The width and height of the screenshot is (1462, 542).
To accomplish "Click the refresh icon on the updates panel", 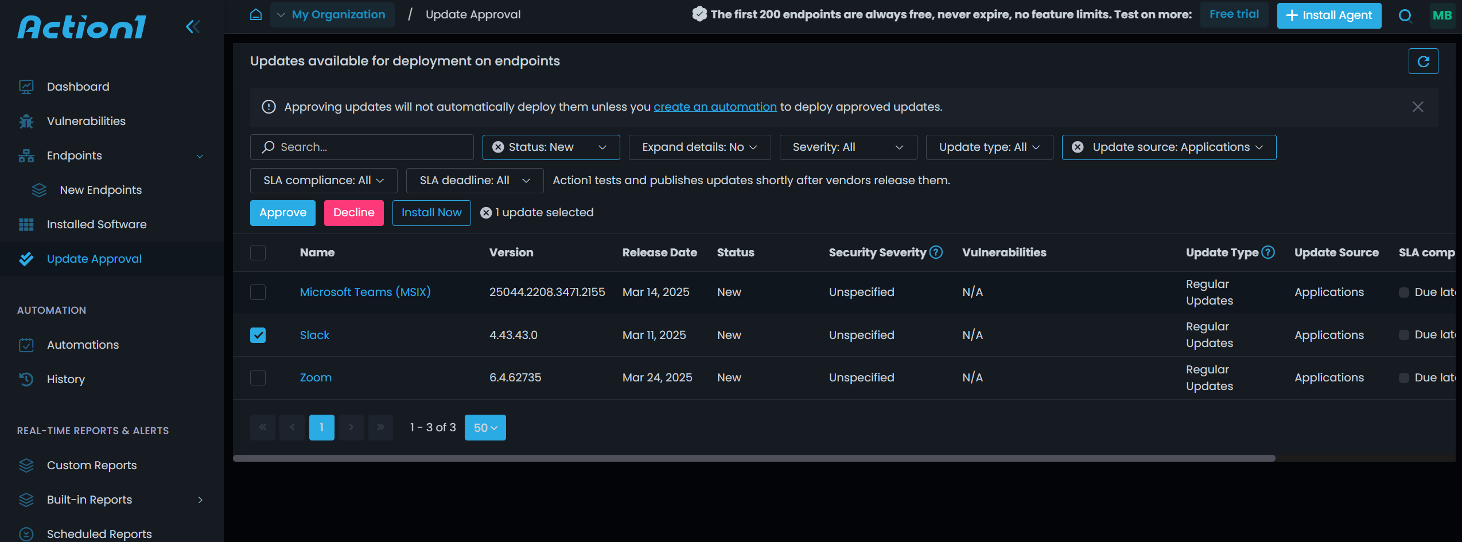I will [x=1424, y=61].
